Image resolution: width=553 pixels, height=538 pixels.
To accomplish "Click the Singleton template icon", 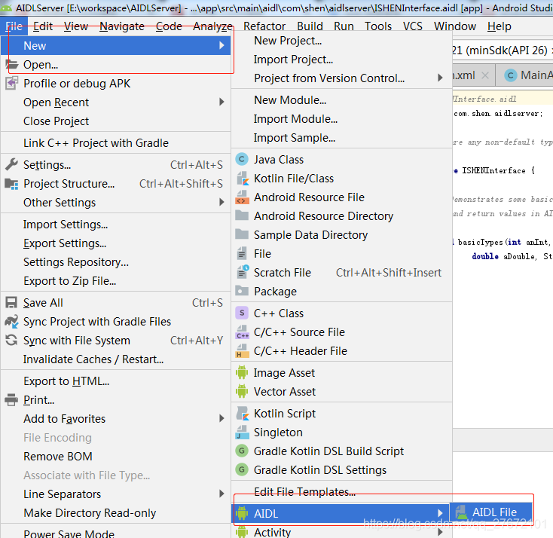I will [242, 433].
